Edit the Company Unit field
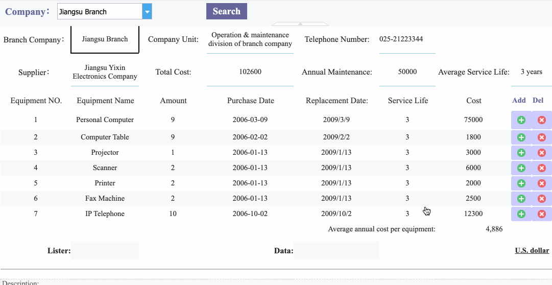552x285 pixels. point(250,39)
